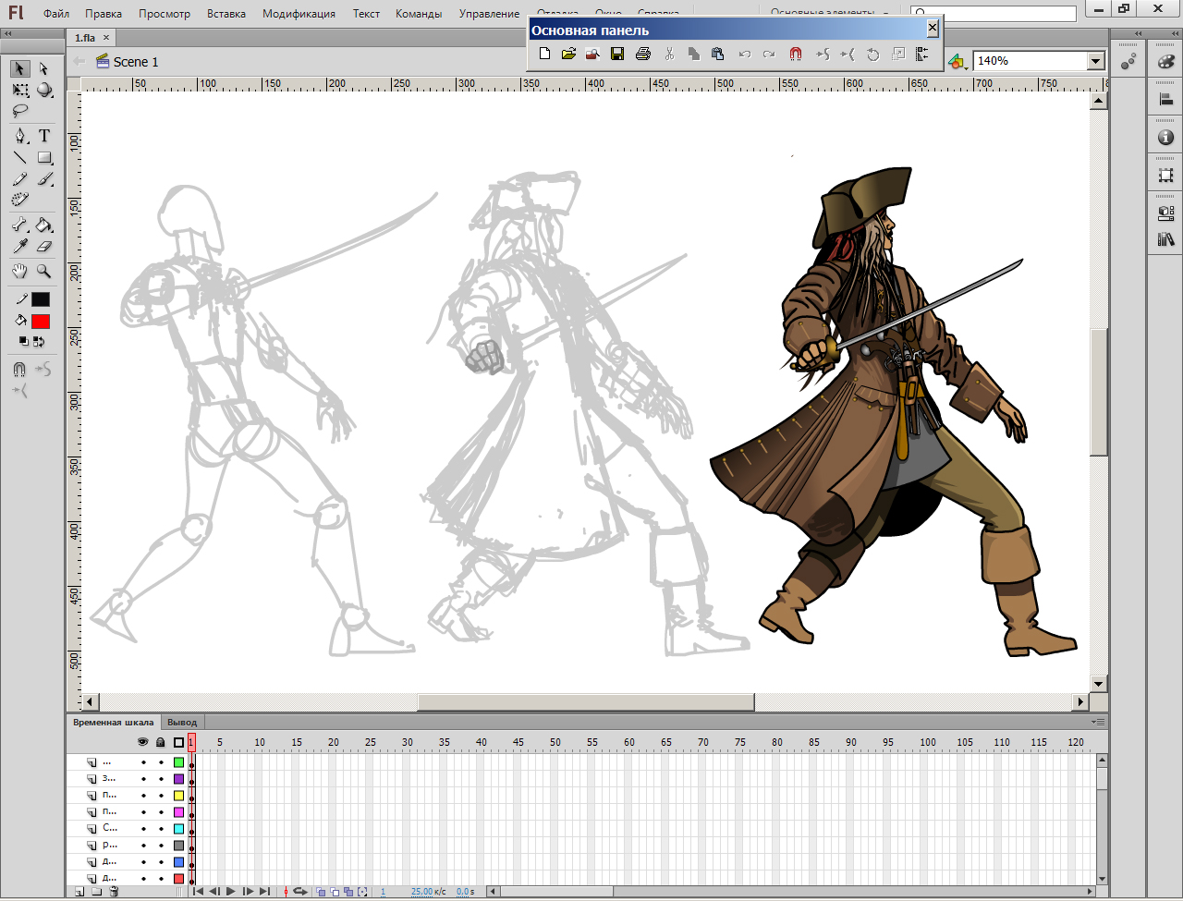Open the Info panel icon
Screen dimensions: 1183x901
(1165, 138)
